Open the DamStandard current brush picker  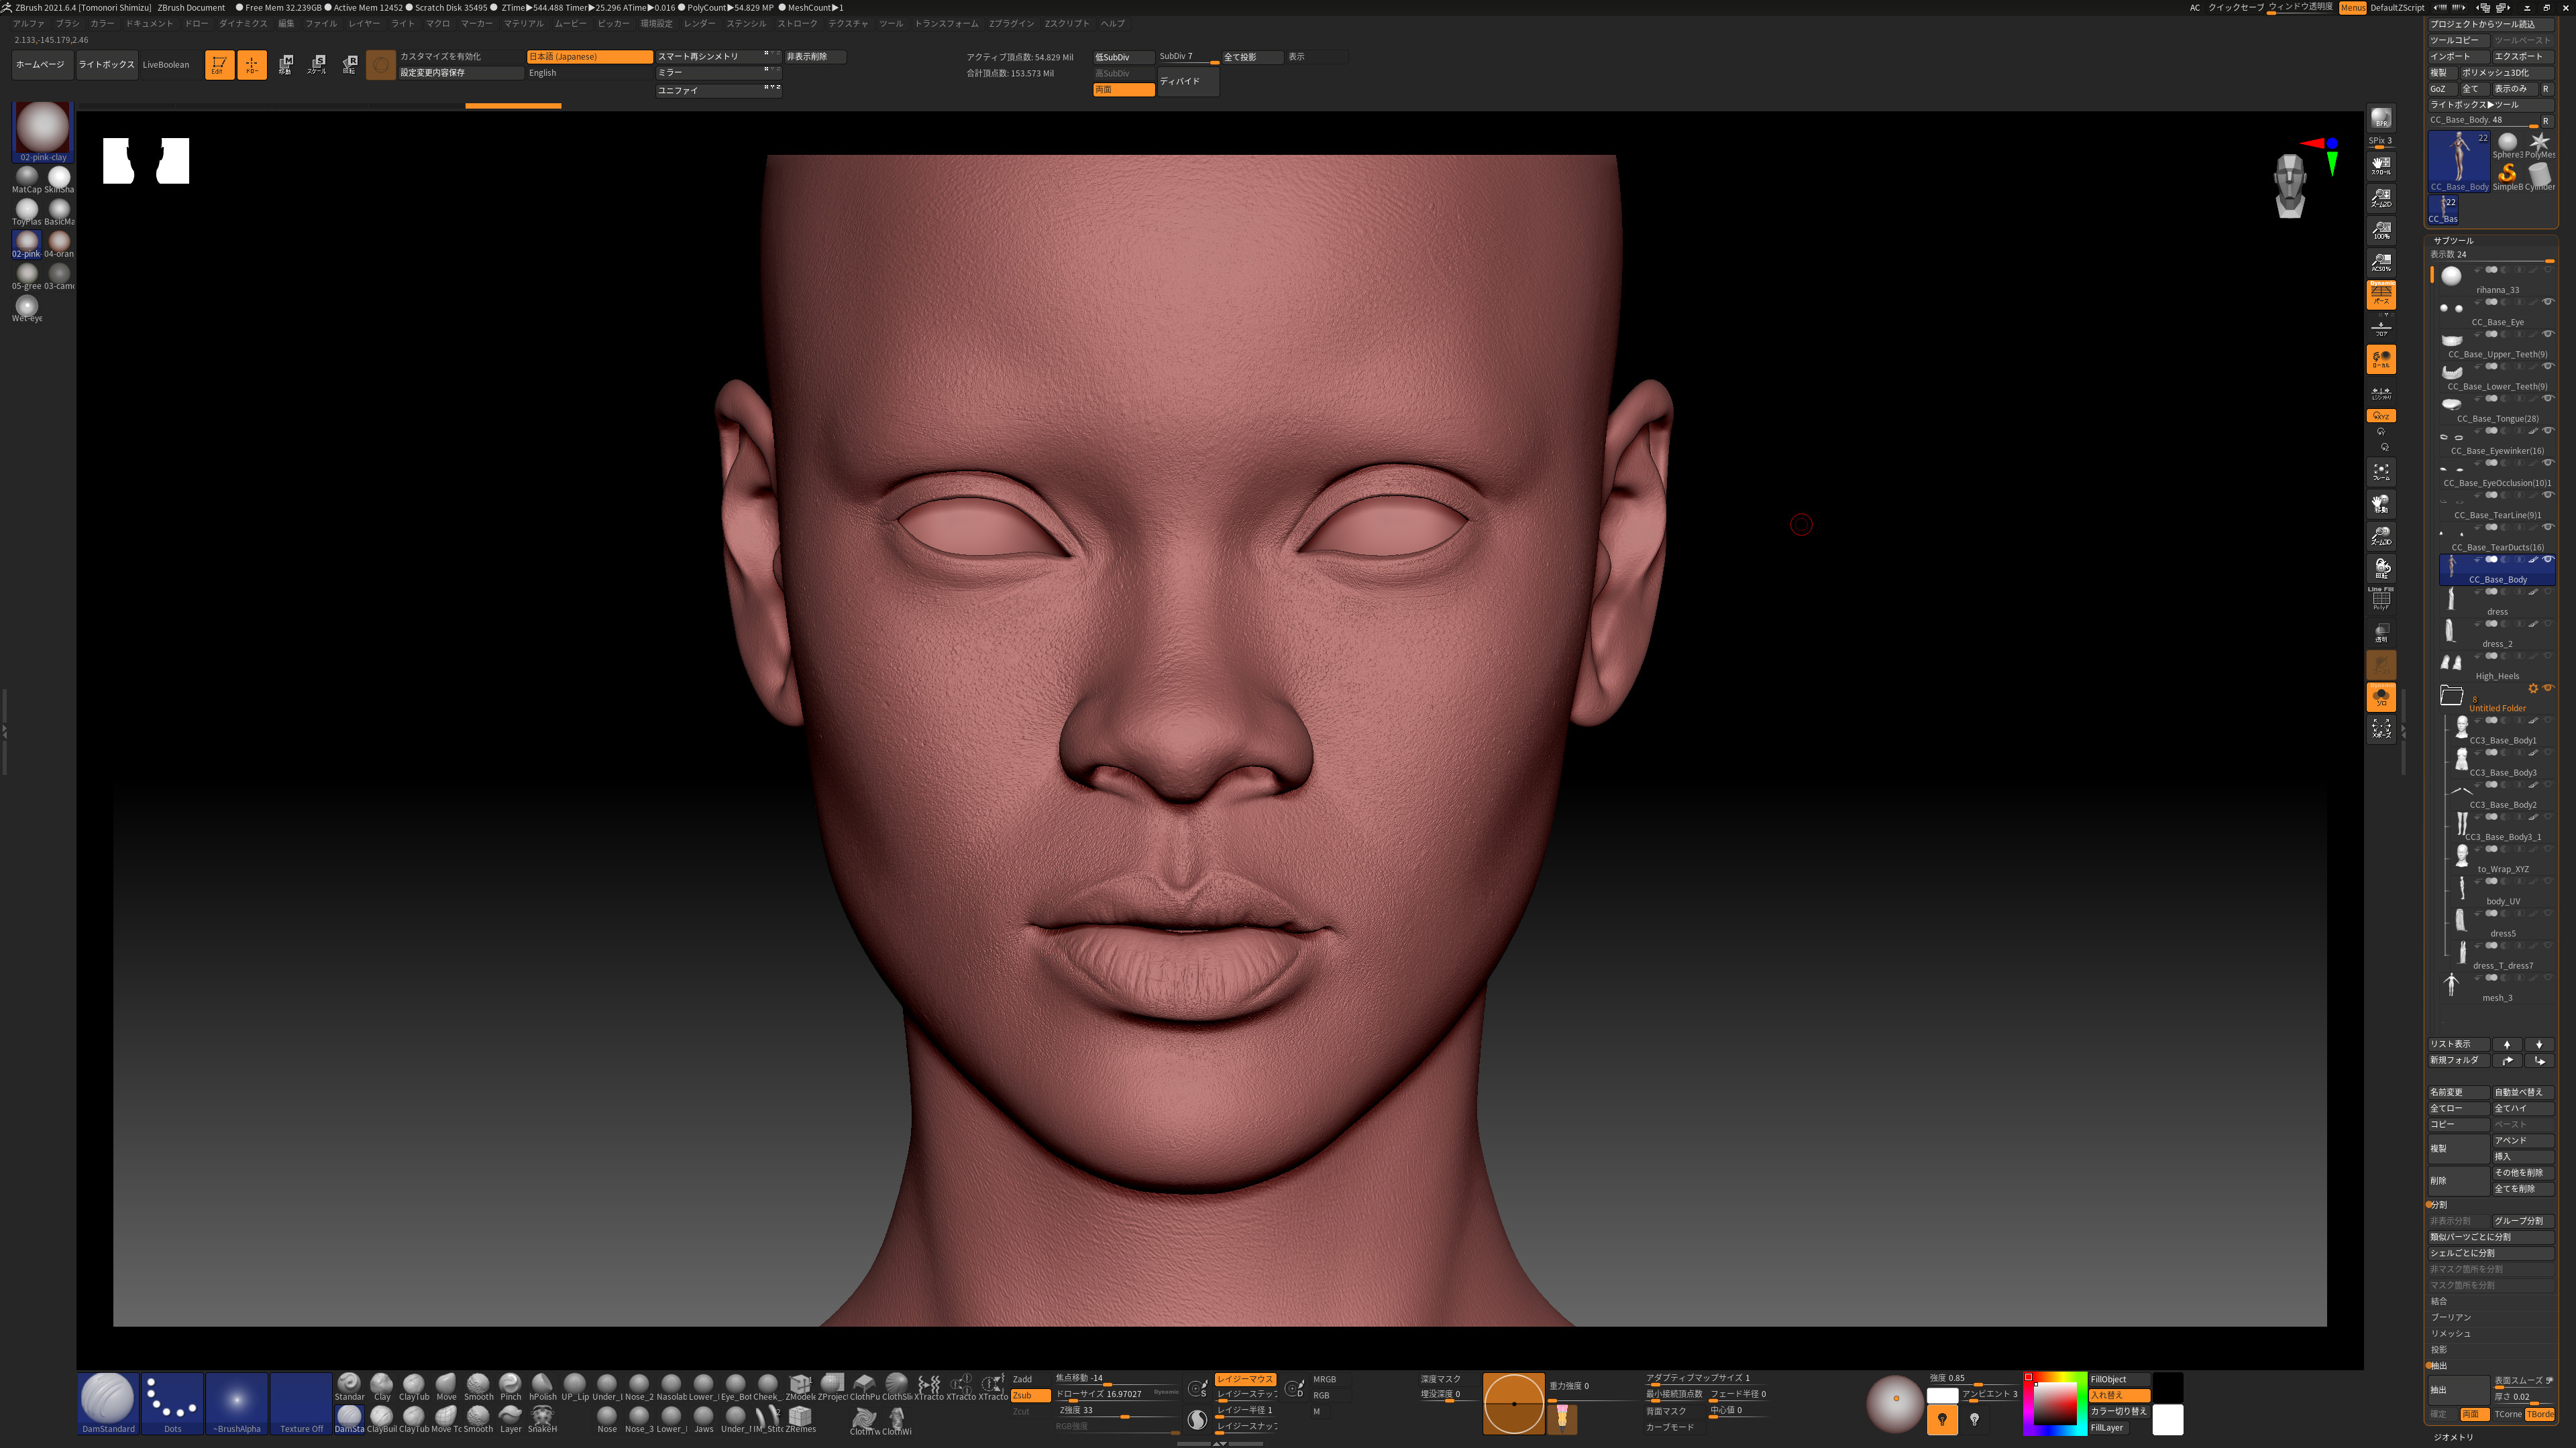point(108,1402)
